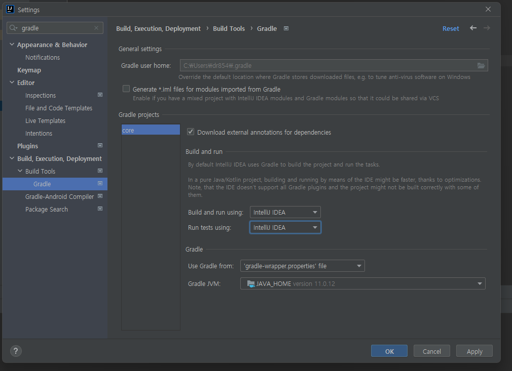Navigate forward with the right arrow
Image resolution: width=512 pixels, height=371 pixels.
[487, 28]
